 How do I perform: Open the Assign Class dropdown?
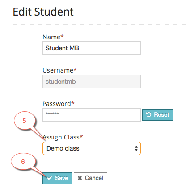tap(92, 148)
